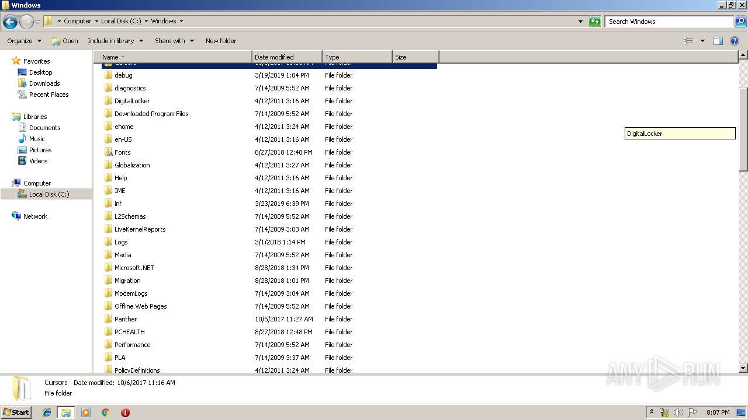748x420 pixels.
Task: Select the Offline Web Pages folder
Action: [140, 306]
